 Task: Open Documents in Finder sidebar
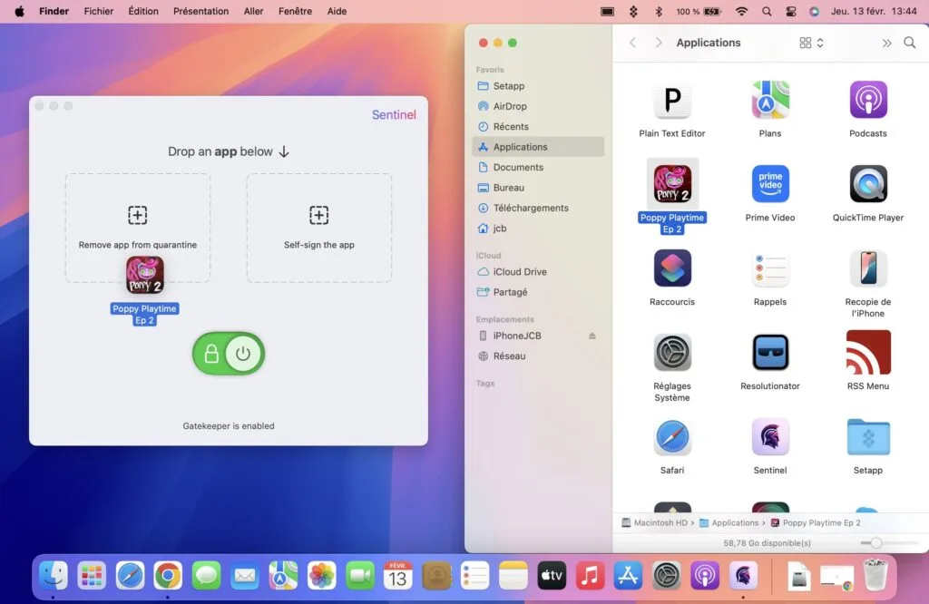tap(538, 167)
